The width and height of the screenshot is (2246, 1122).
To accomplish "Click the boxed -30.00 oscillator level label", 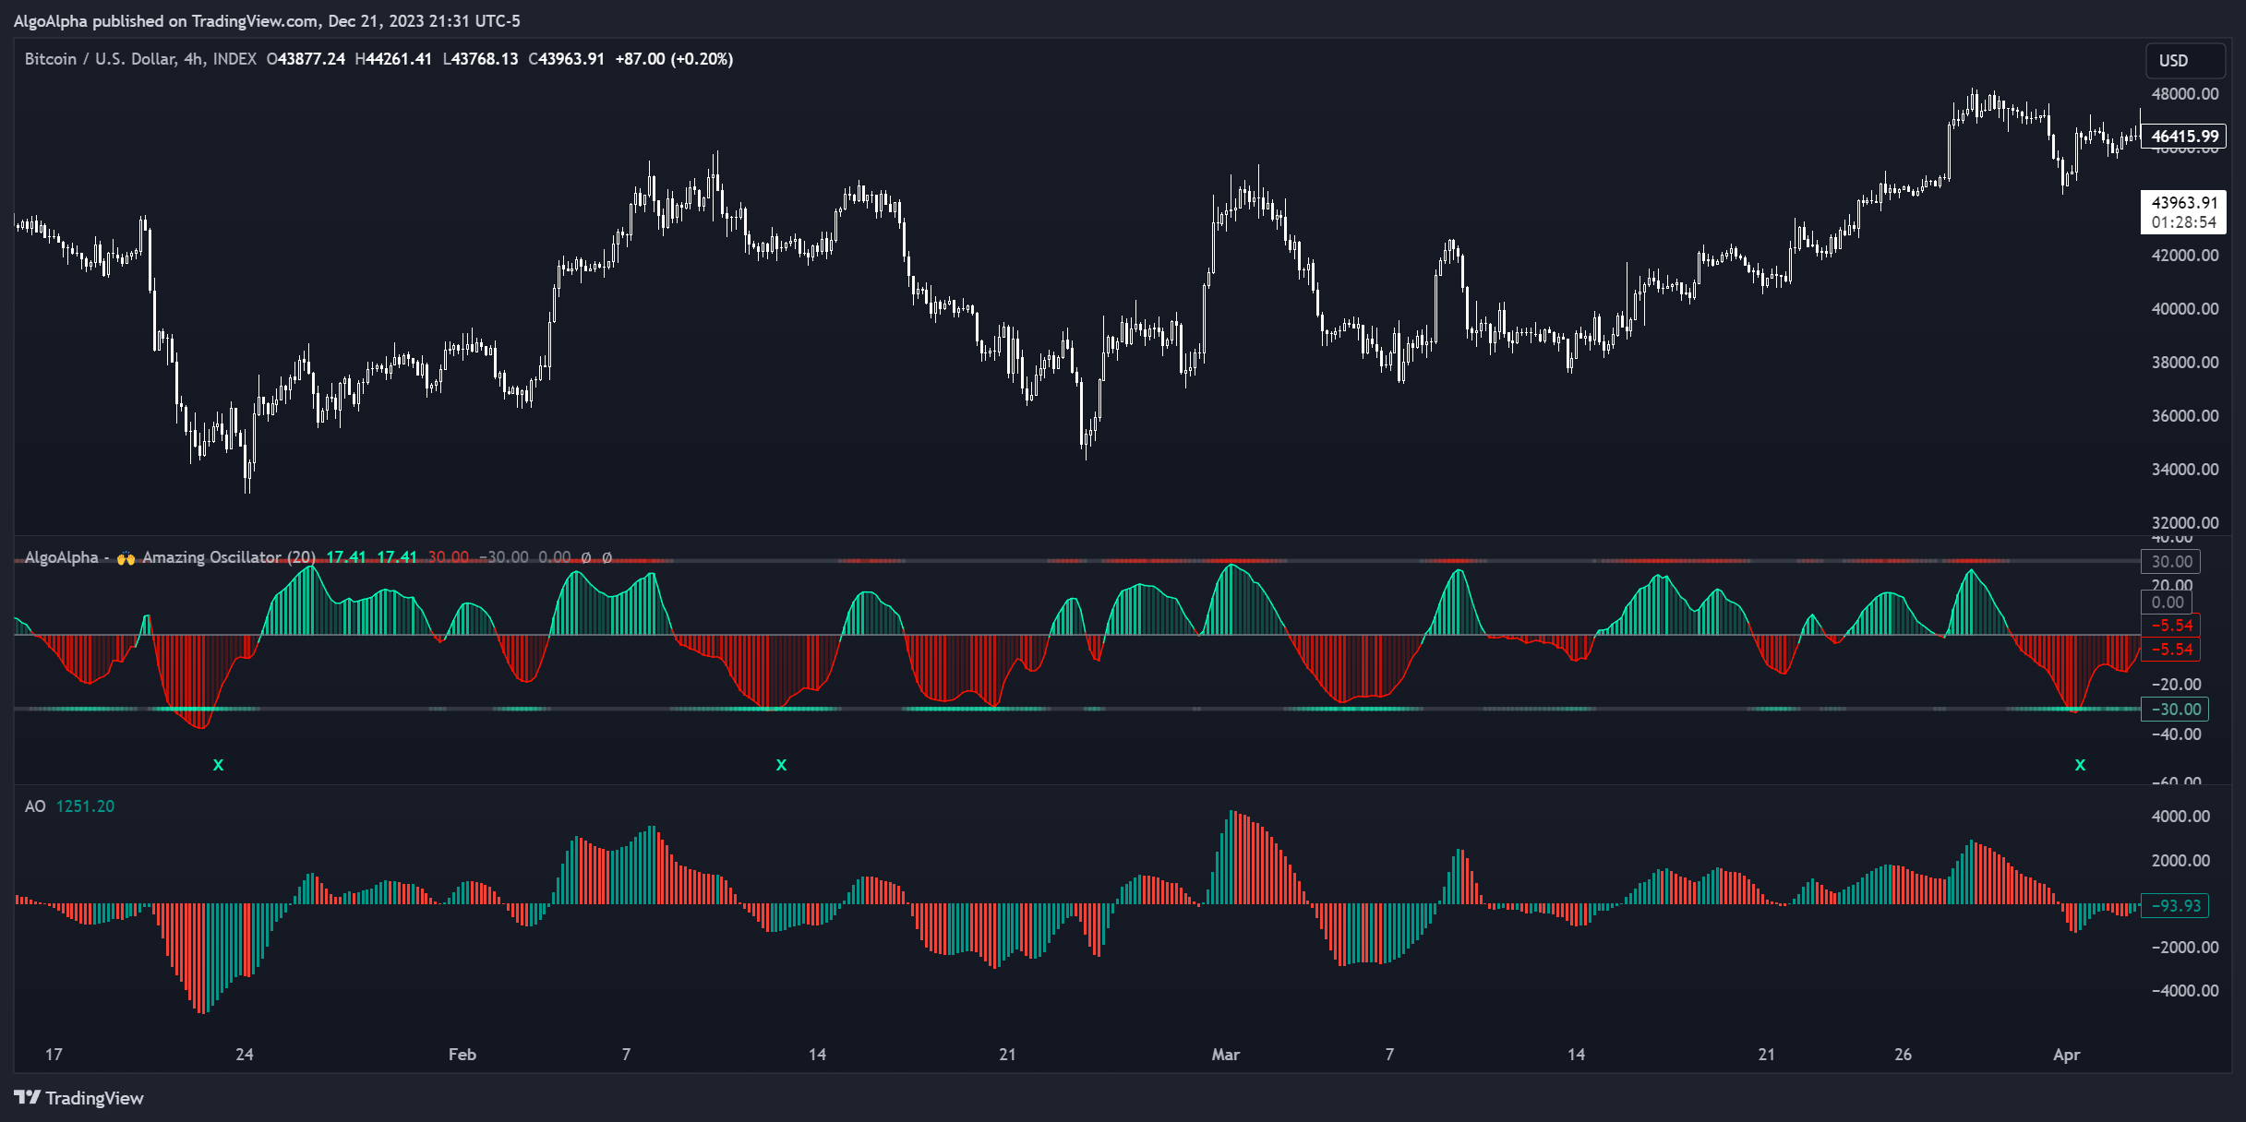I will pyautogui.click(x=2175, y=710).
